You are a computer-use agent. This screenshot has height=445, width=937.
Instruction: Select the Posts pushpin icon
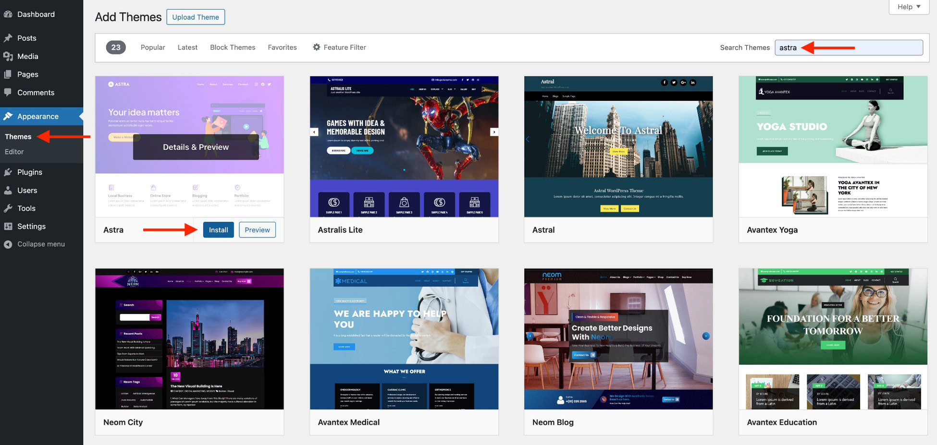pos(8,38)
